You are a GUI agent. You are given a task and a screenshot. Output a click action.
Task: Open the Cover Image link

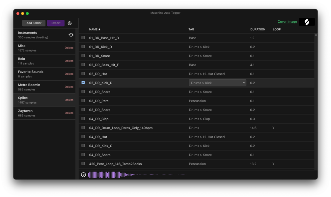(287, 22)
